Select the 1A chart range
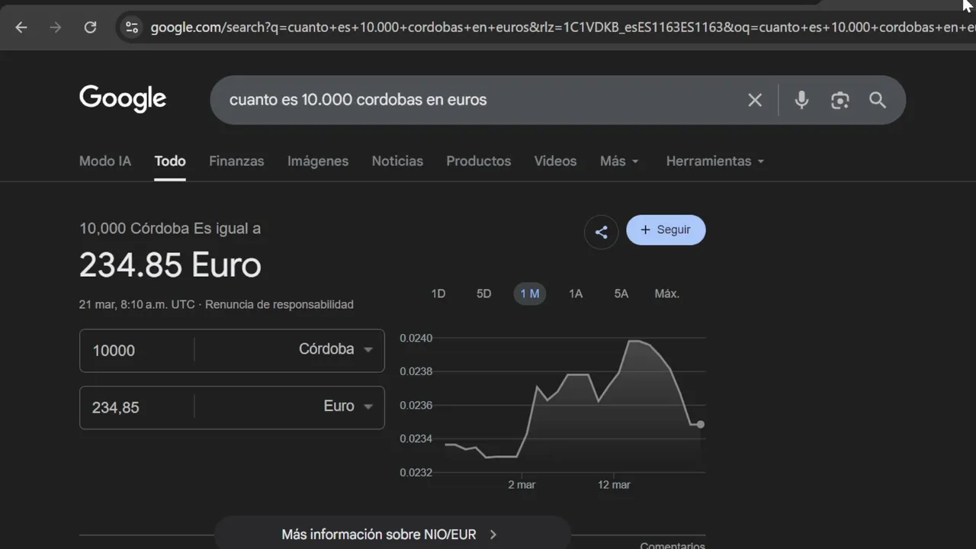Viewport: 976px width, 549px height. click(x=576, y=294)
